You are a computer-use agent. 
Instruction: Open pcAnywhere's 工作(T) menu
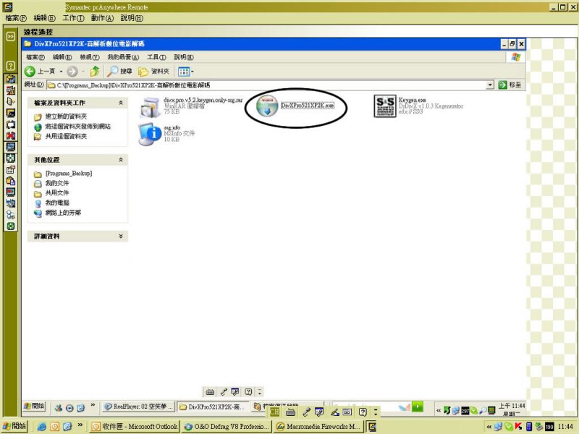point(73,18)
